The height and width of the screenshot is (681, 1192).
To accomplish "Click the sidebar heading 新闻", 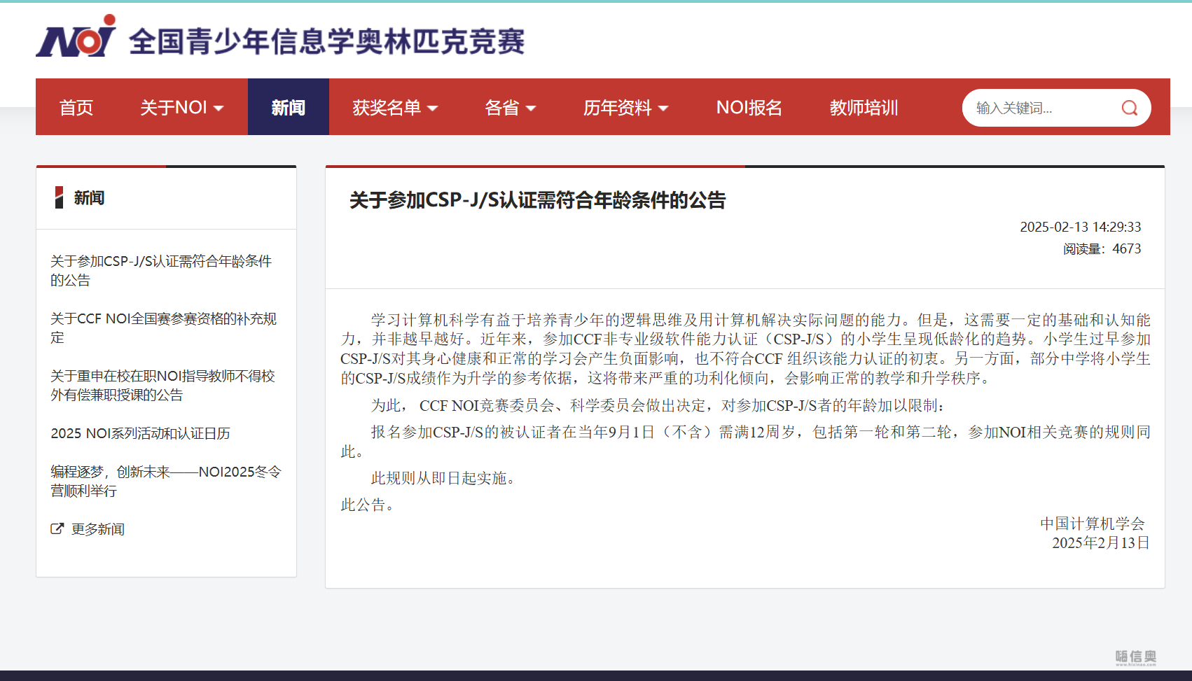I will 89,198.
